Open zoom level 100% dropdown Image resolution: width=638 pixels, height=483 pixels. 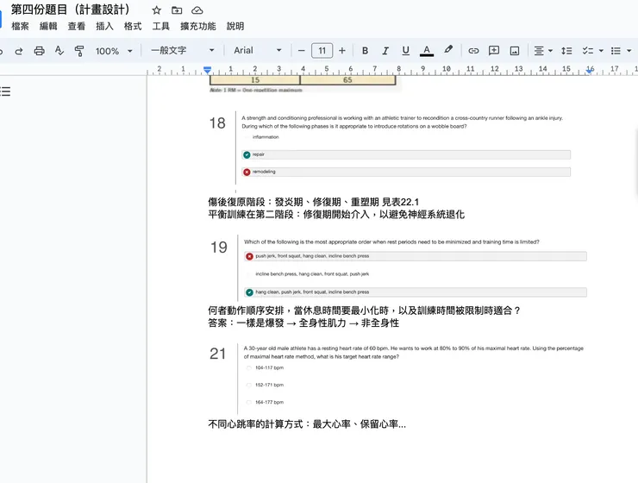pyautogui.click(x=114, y=51)
